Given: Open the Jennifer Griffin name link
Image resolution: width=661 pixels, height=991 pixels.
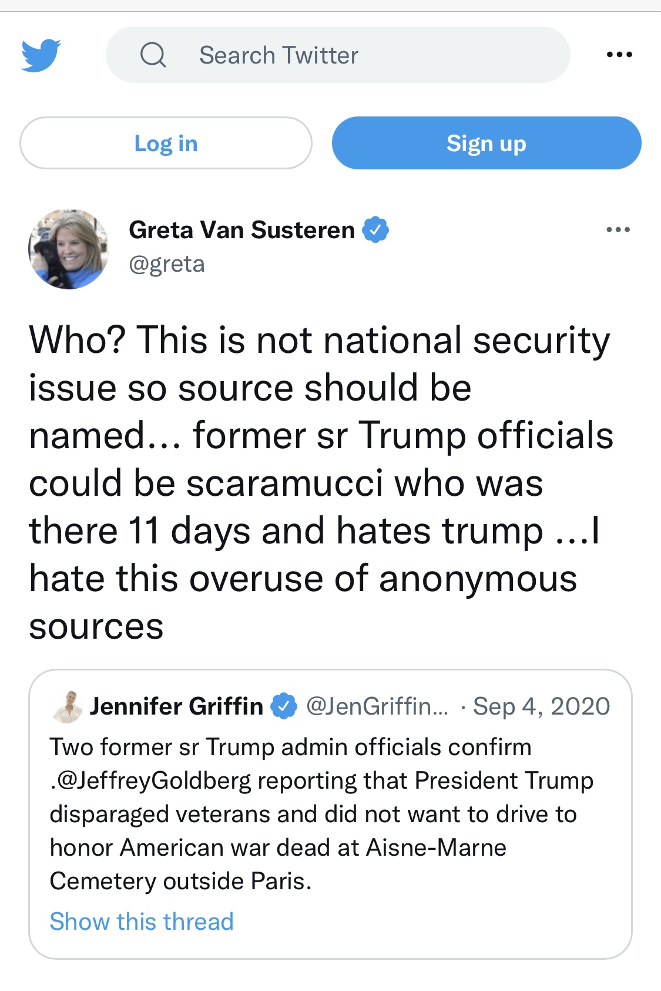Looking at the screenshot, I should pyautogui.click(x=176, y=706).
